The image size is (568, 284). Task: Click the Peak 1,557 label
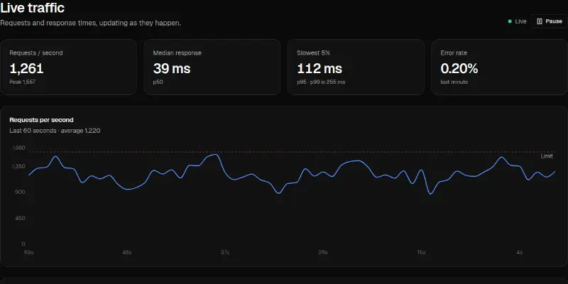pyautogui.click(x=23, y=82)
